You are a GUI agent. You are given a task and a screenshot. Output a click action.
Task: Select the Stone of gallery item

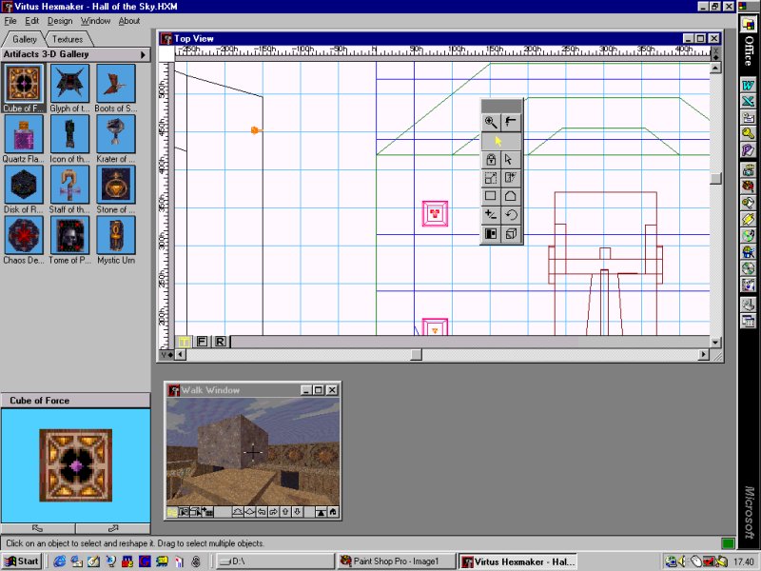(115, 189)
